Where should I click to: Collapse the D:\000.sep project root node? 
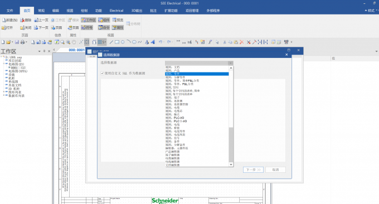[2, 57]
